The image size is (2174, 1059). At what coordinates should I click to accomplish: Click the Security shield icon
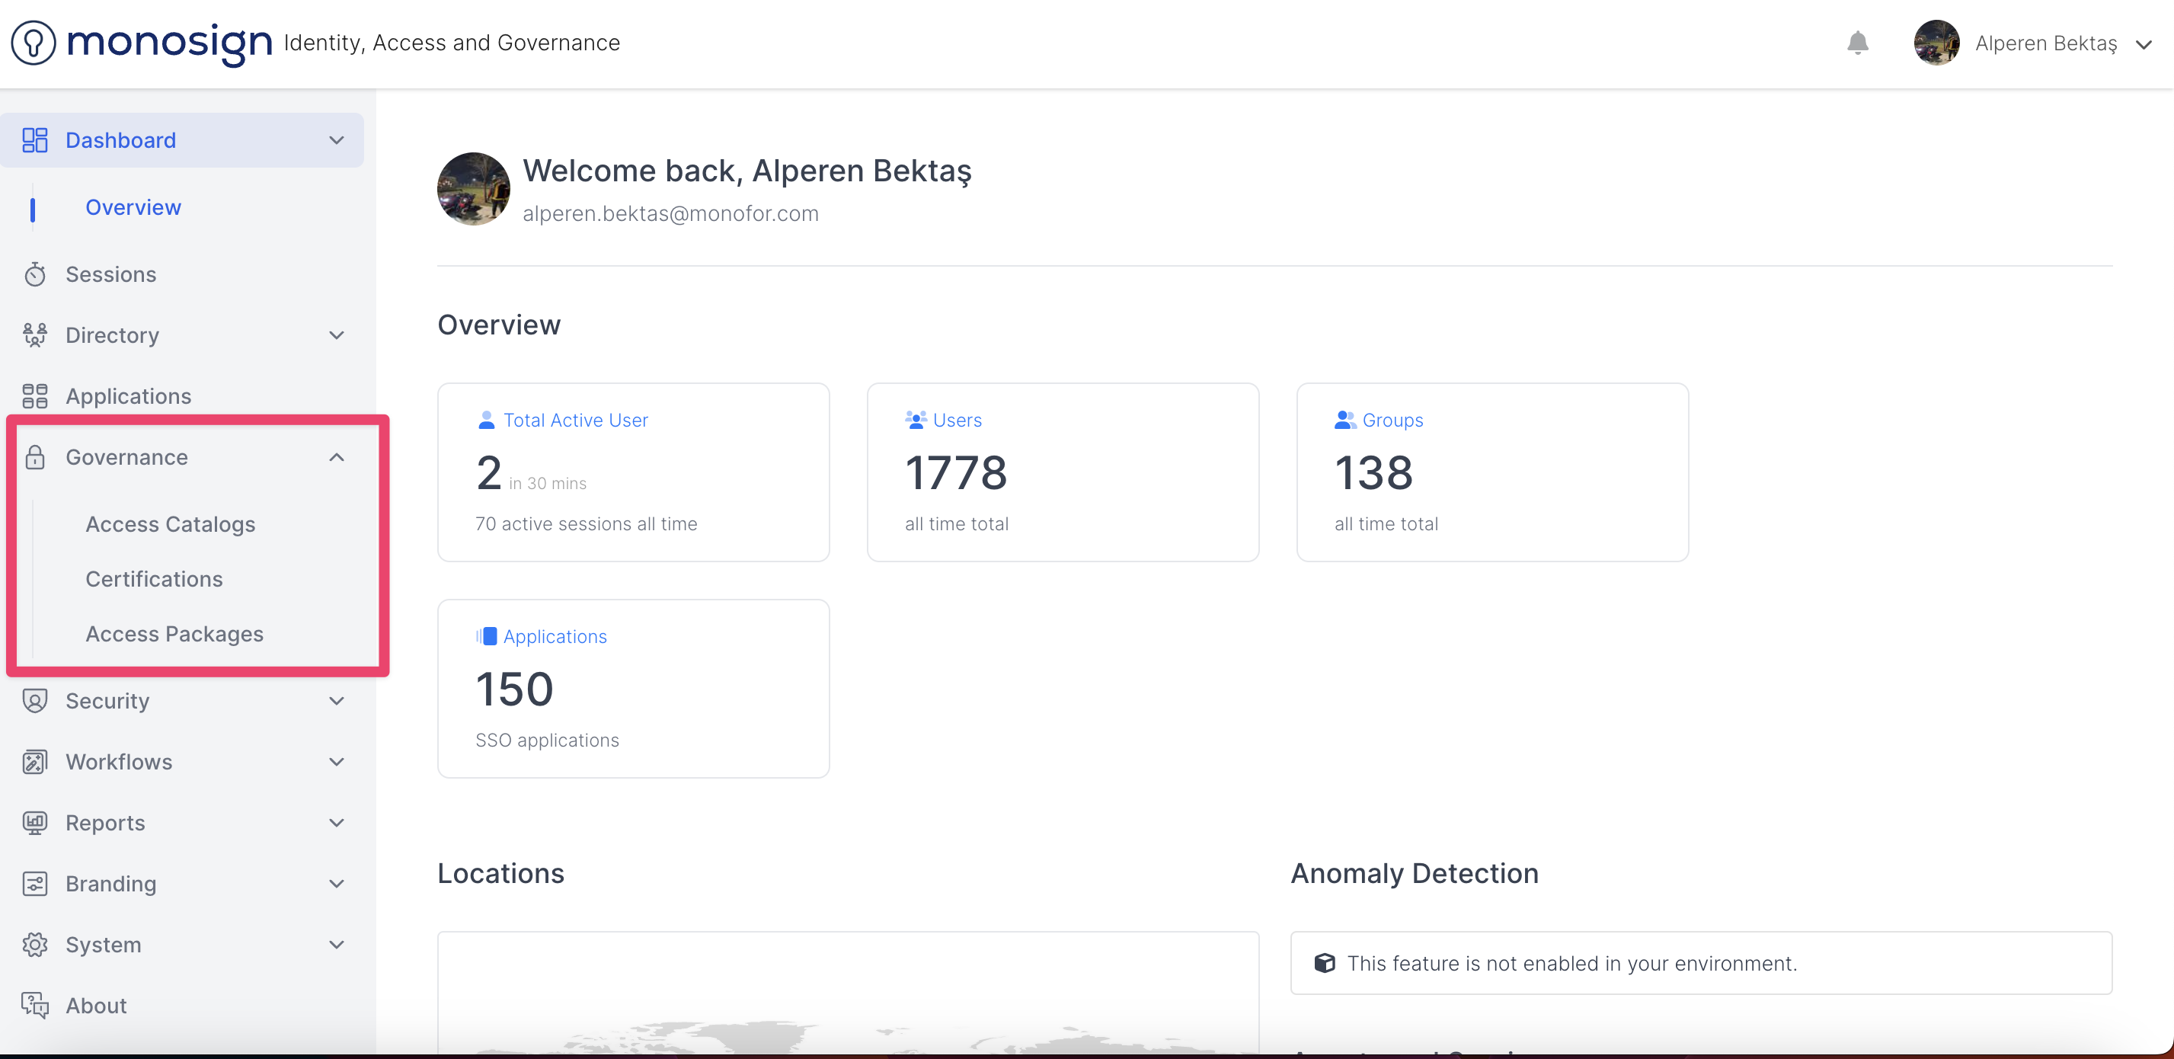(34, 701)
